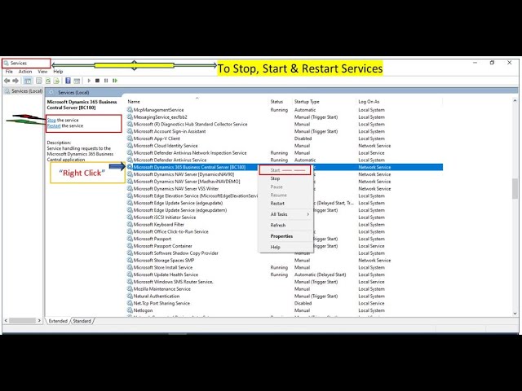
Task: Open the View menu
Action: pyautogui.click(x=42, y=72)
